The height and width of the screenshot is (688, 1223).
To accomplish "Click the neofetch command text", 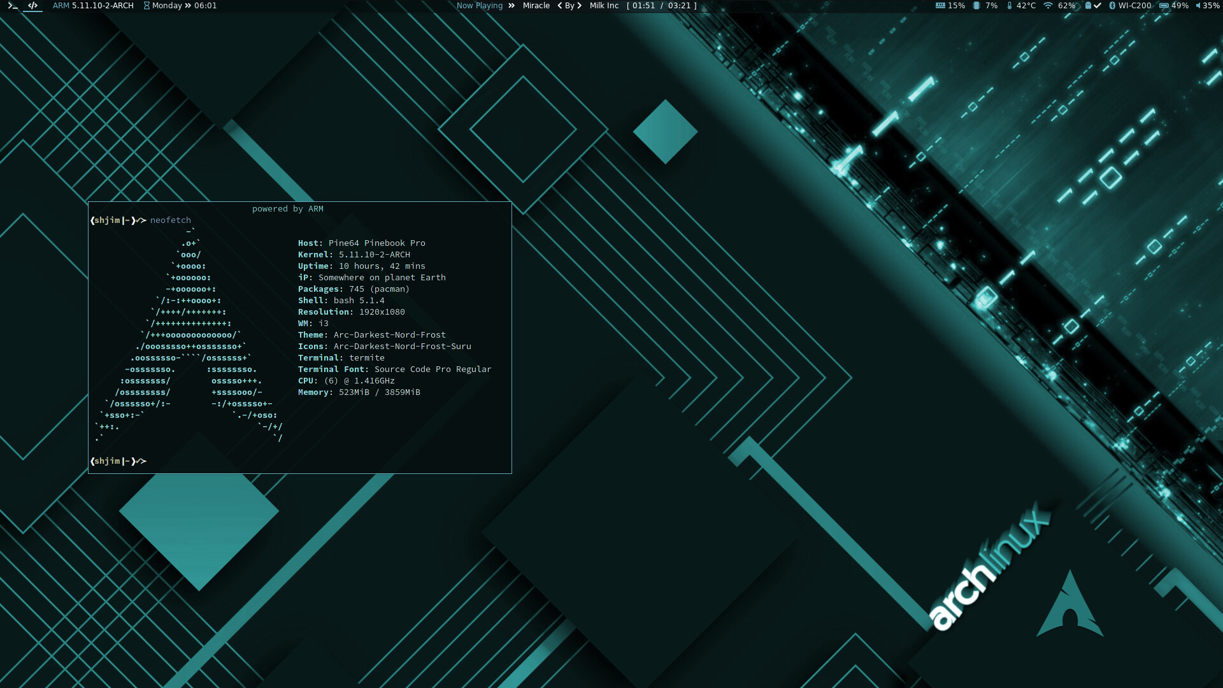I will (x=171, y=220).
